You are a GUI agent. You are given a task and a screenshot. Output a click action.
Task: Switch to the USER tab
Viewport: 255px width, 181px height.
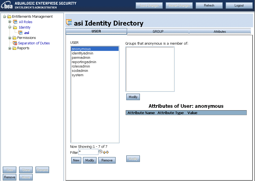pos(96,31)
